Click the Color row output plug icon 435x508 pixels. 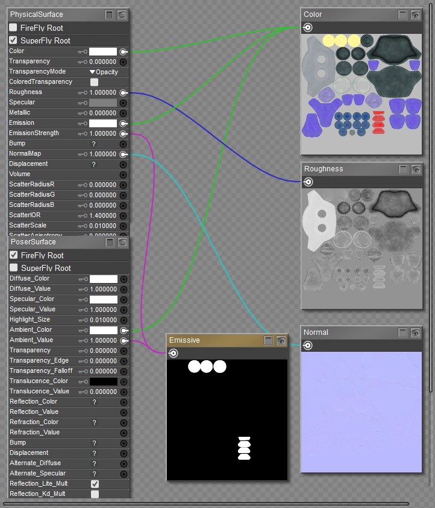pyautogui.click(x=123, y=52)
